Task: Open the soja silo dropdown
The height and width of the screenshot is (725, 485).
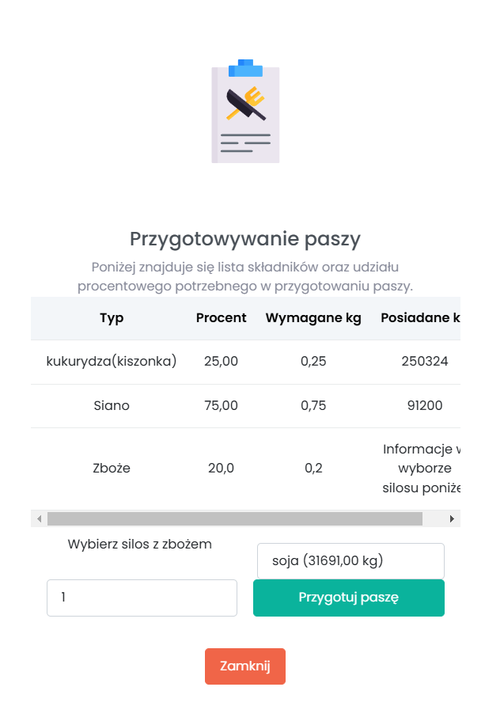Action: 350,561
